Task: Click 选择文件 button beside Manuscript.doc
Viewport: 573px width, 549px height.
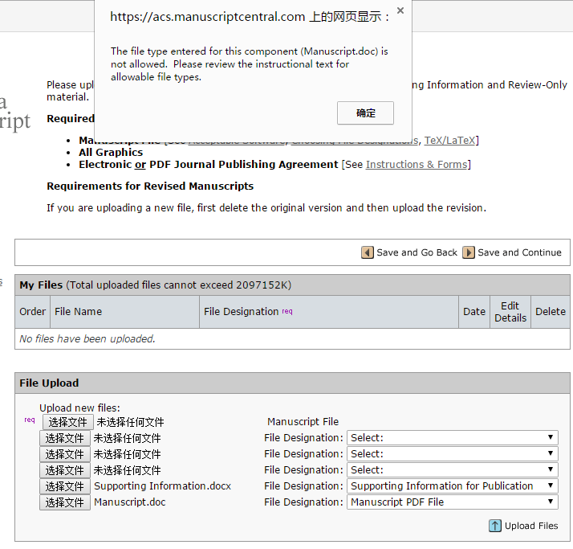Action: 65,502
